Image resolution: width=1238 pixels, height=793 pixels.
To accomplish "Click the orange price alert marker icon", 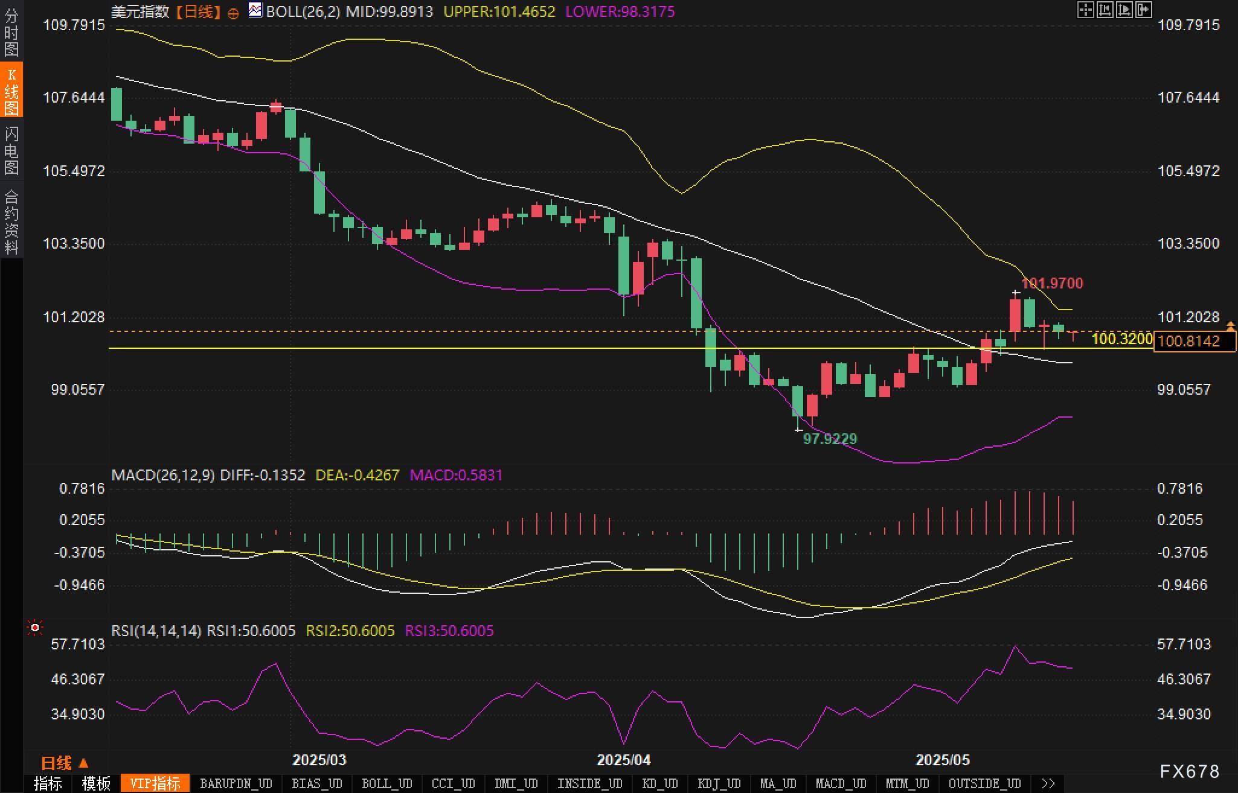I will click(1230, 326).
